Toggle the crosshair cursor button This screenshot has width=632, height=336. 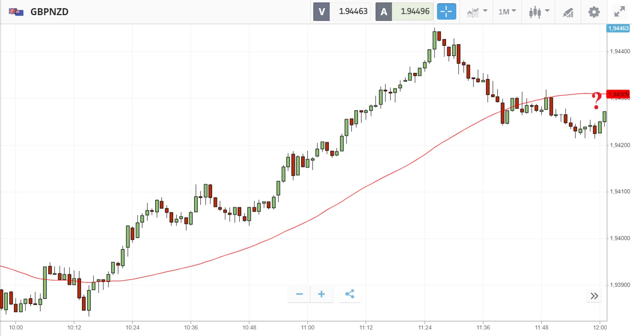point(446,11)
